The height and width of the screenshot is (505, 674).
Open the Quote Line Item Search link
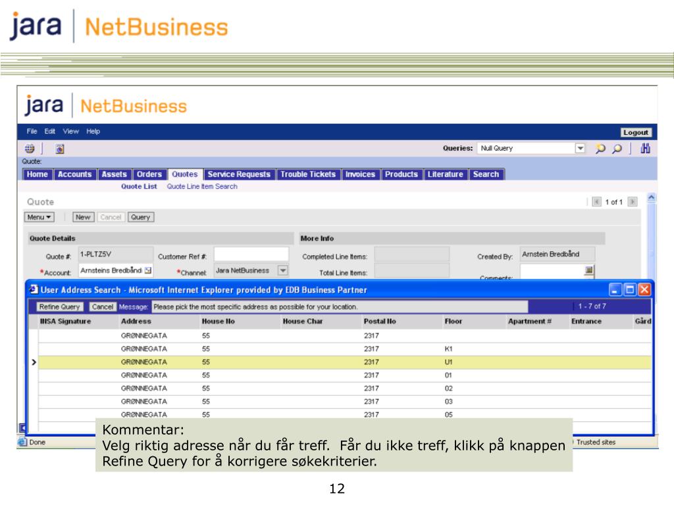(x=202, y=186)
